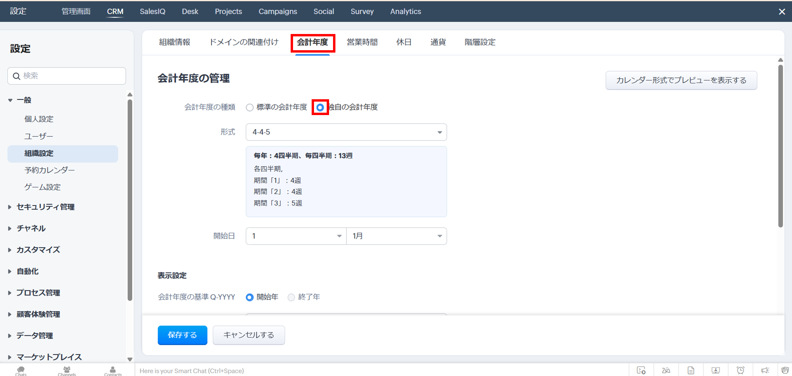Open the Channels icon in bottom bar
Image resolution: width=792 pixels, height=376 pixels.
pos(67,370)
